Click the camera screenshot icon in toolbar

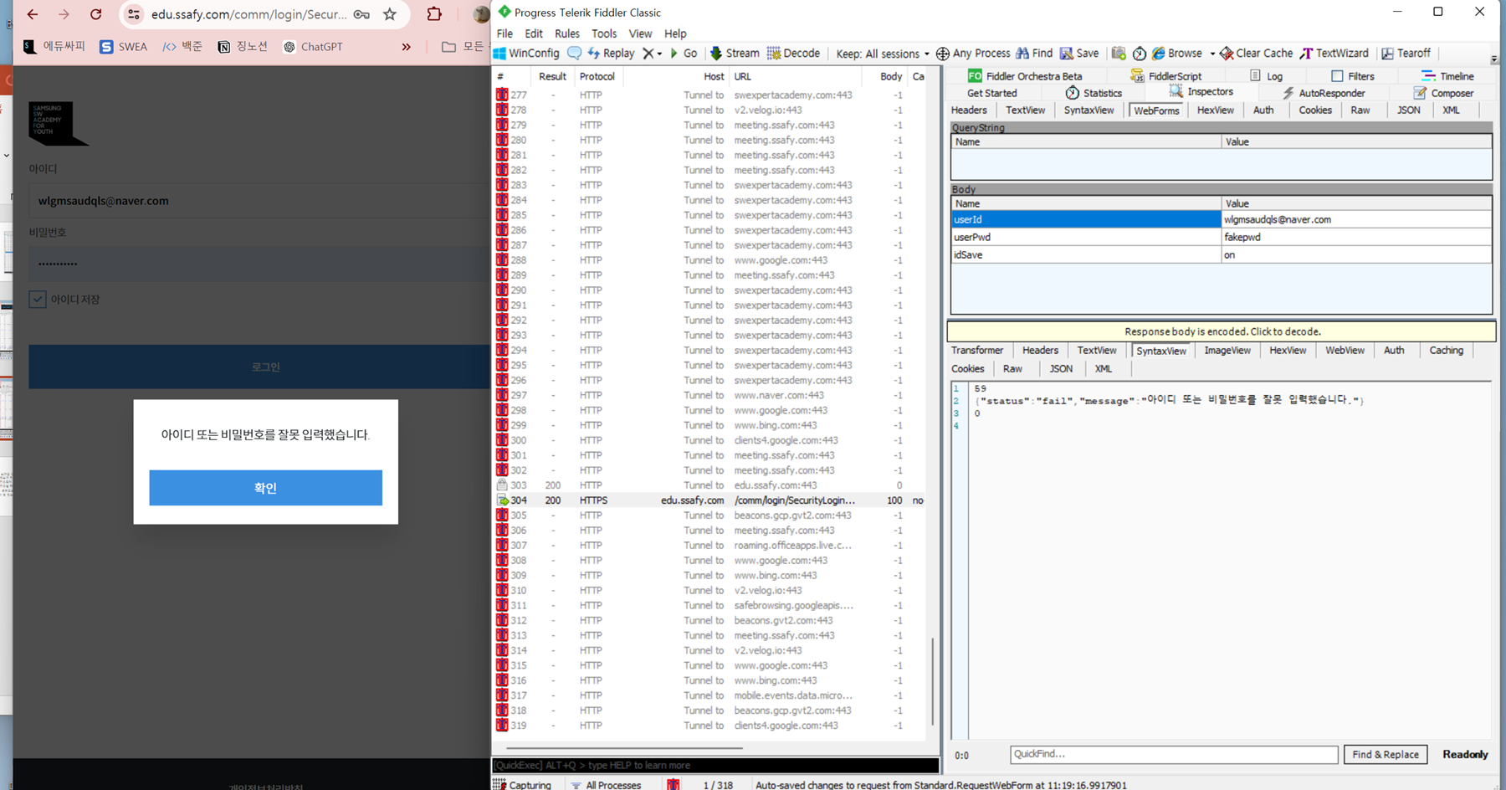click(1119, 54)
